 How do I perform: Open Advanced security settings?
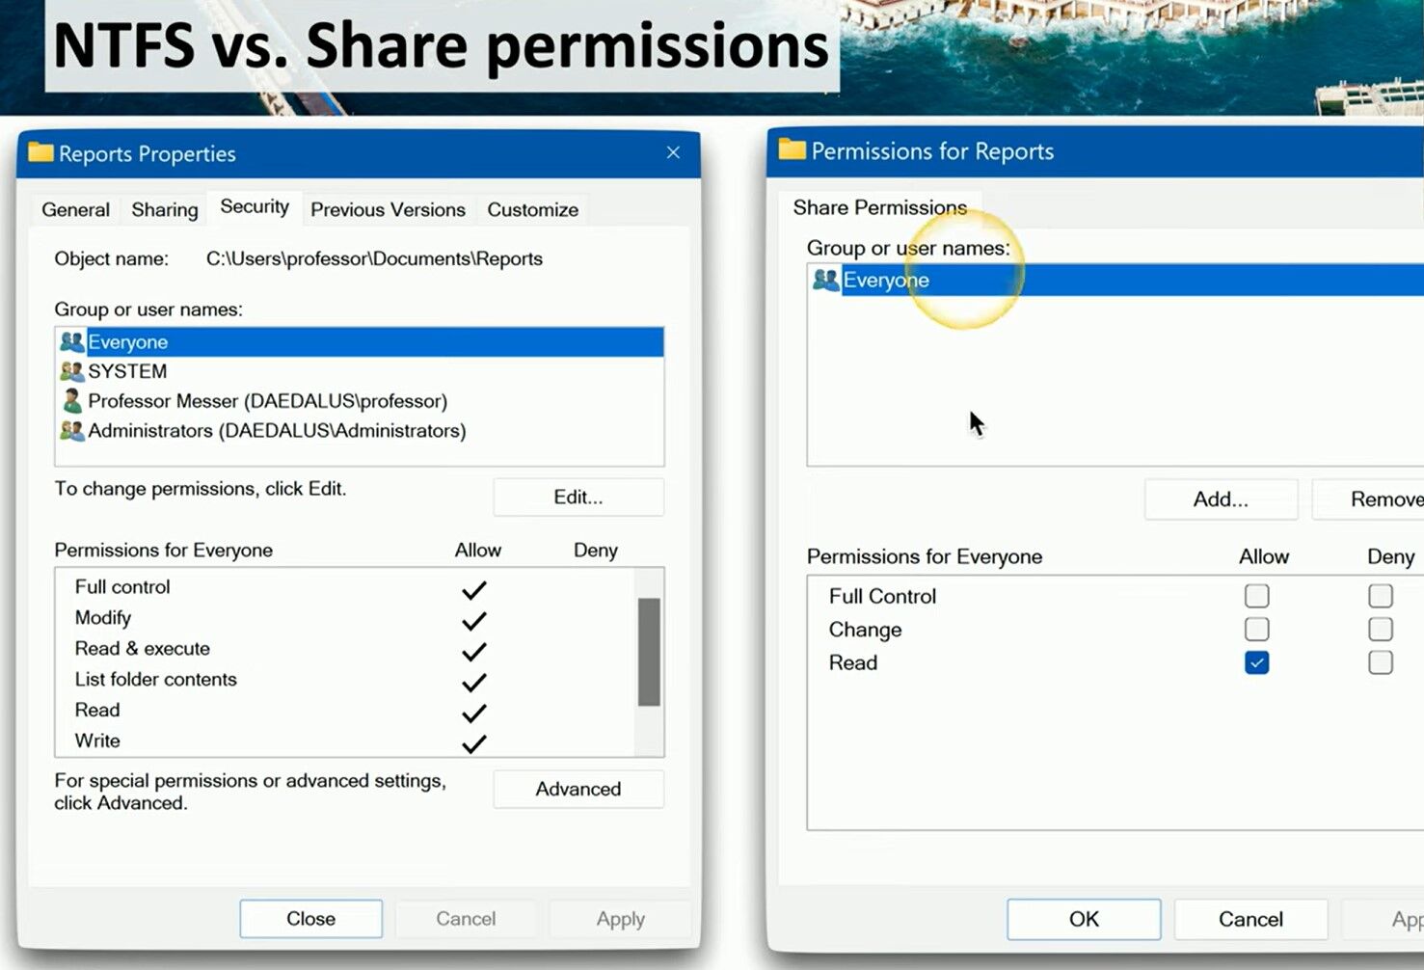coord(578,790)
